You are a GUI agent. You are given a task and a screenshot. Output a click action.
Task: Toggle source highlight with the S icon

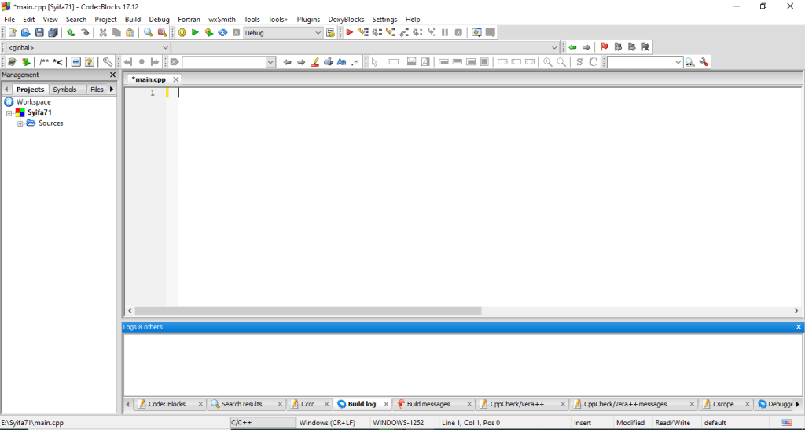coord(579,62)
